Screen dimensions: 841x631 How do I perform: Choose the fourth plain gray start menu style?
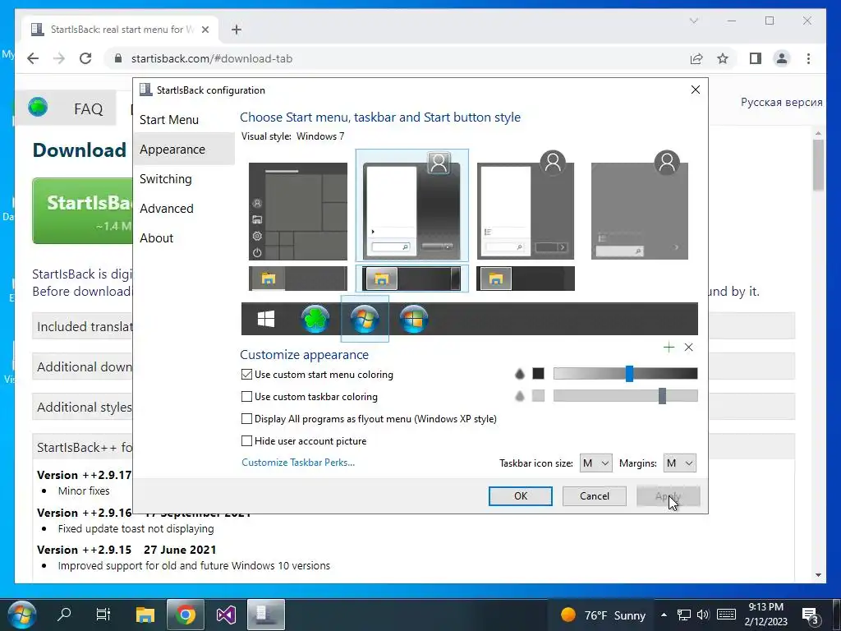(x=639, y=205)
